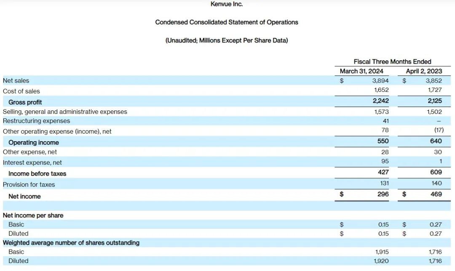Click the Operating income value 640

tap(436, 141)
